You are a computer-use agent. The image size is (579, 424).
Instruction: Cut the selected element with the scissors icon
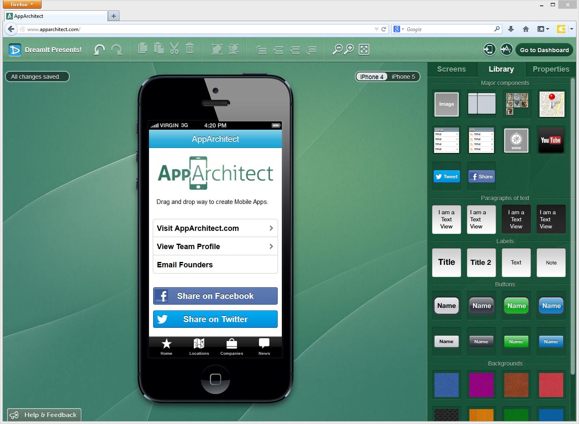(174, 49)
